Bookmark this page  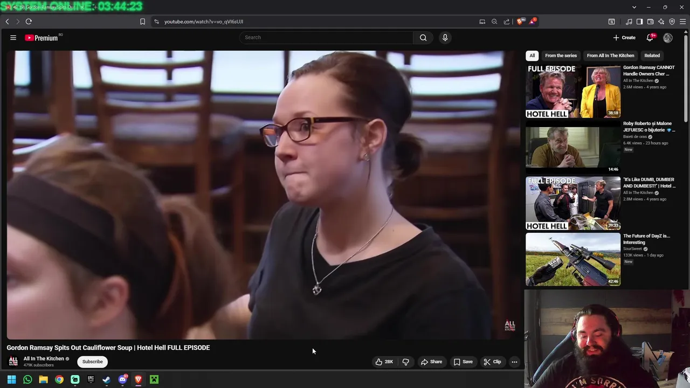(142, 22)
